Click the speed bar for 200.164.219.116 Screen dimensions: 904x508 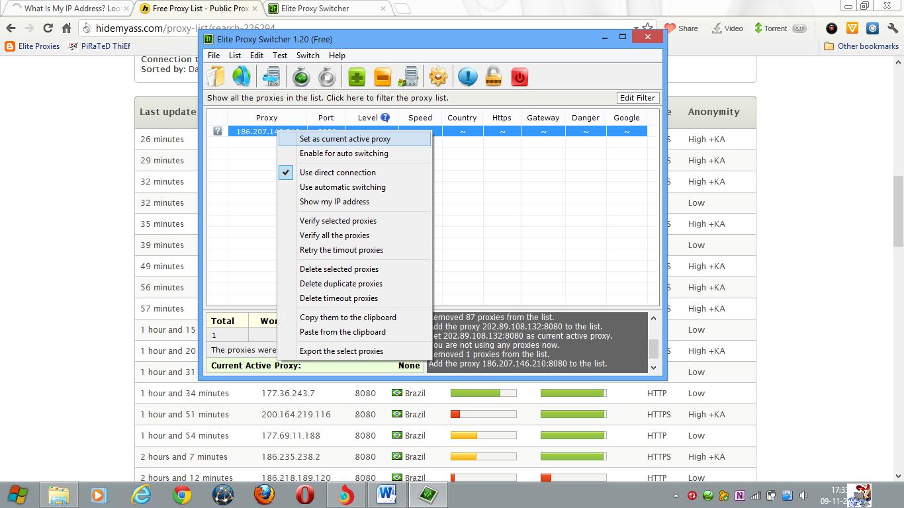pyautogui.click(x=483, y=414)
